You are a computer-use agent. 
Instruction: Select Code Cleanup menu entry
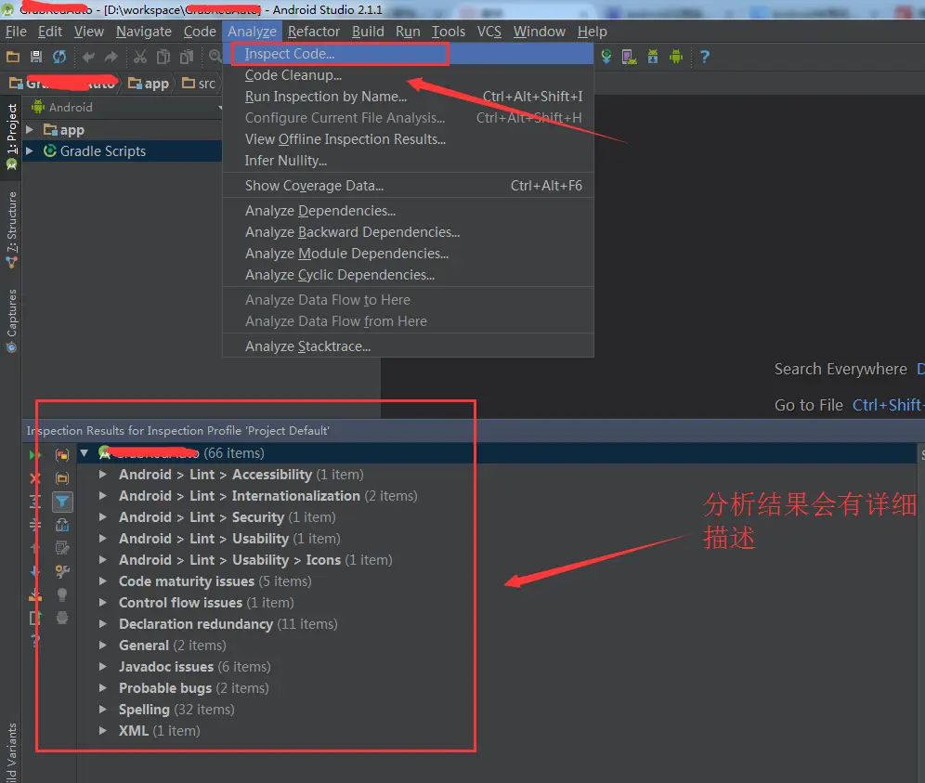click(409, 75)
